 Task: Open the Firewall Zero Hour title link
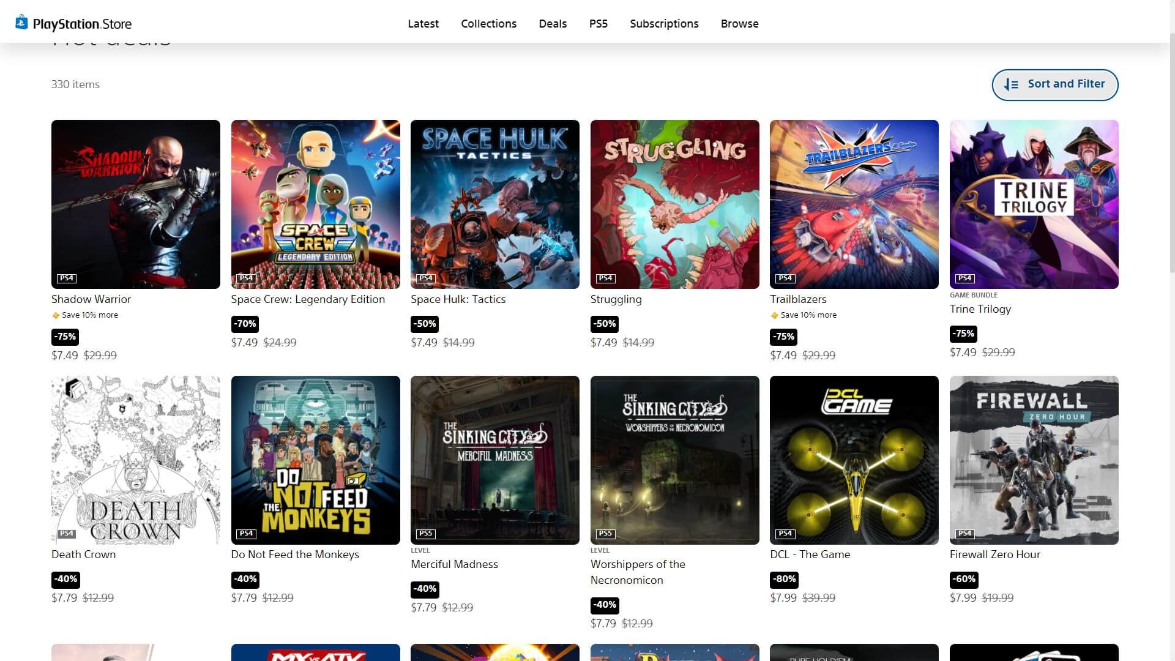[994, 555]
